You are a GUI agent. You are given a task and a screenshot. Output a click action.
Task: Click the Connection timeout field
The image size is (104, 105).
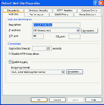42,48
